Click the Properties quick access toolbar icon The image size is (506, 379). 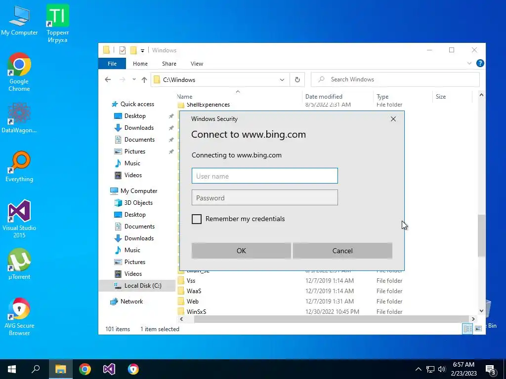pos(123,50)
